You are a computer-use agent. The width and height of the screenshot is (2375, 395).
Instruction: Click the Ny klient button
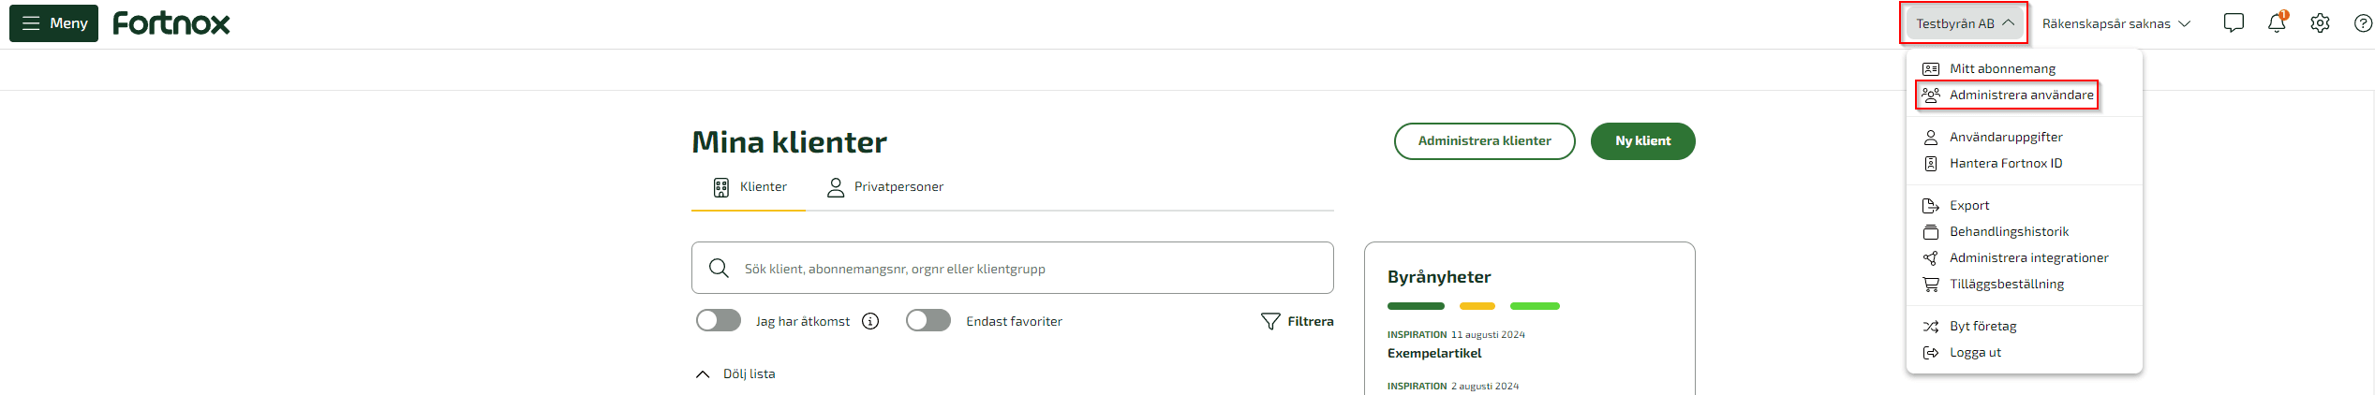click(1642, 141)
